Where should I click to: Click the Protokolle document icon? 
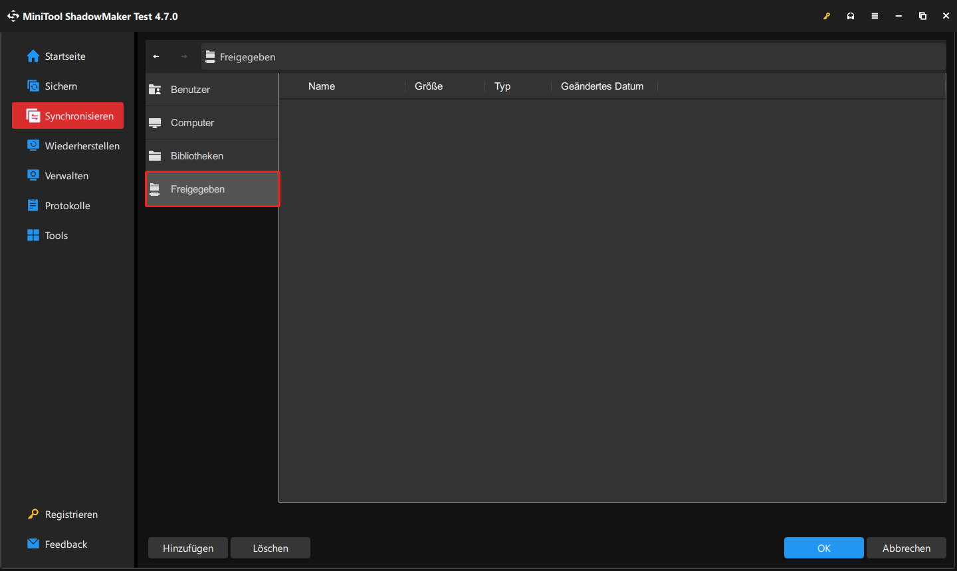pos(33,205)
